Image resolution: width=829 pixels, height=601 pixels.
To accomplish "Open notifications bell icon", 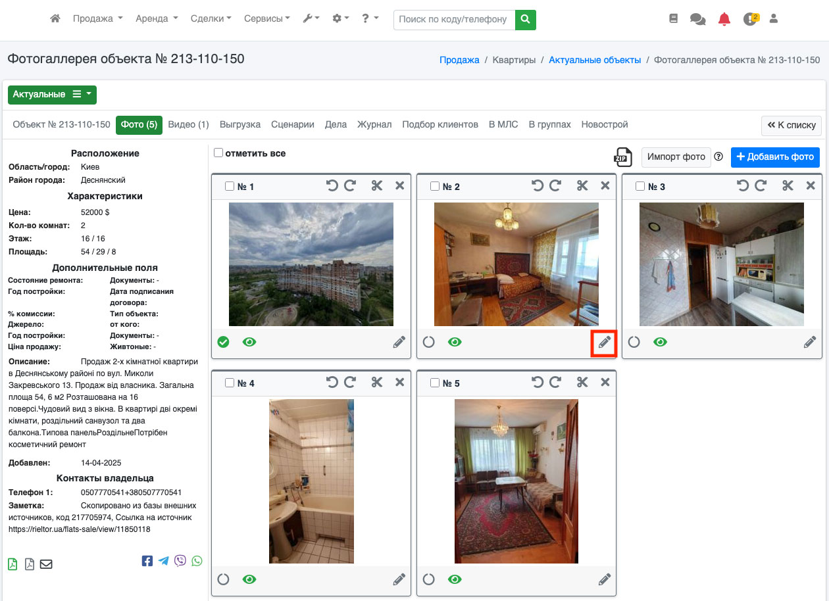I will click(724, 19).
